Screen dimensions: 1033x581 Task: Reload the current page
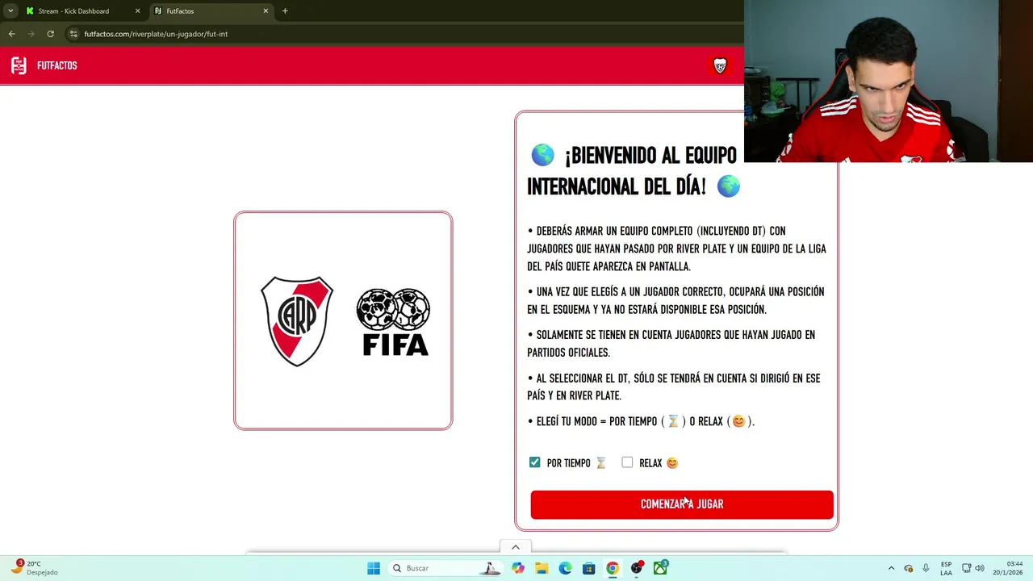[x=50, y=34]
